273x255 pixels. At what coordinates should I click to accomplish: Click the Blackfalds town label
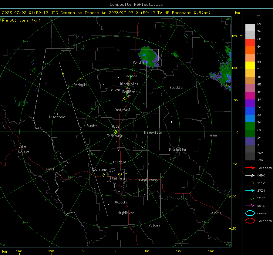129,84
